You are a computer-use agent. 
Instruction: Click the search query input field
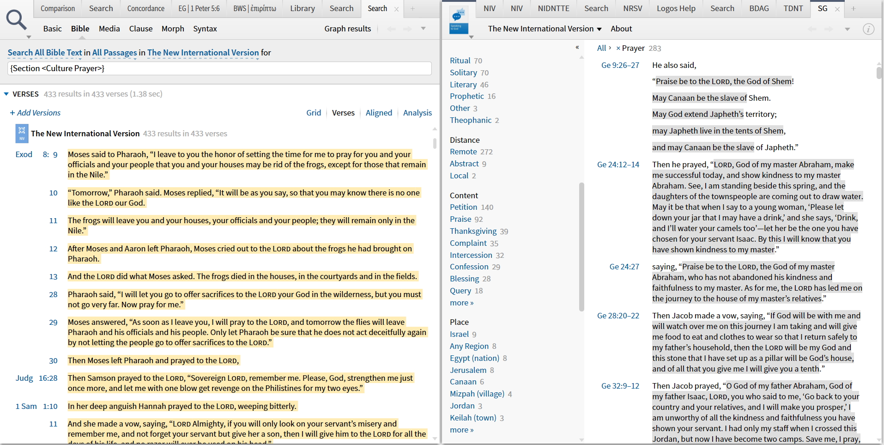[220, 68]
